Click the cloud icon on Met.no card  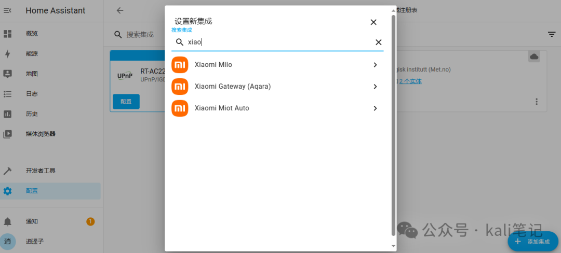[x=534, y=57]
